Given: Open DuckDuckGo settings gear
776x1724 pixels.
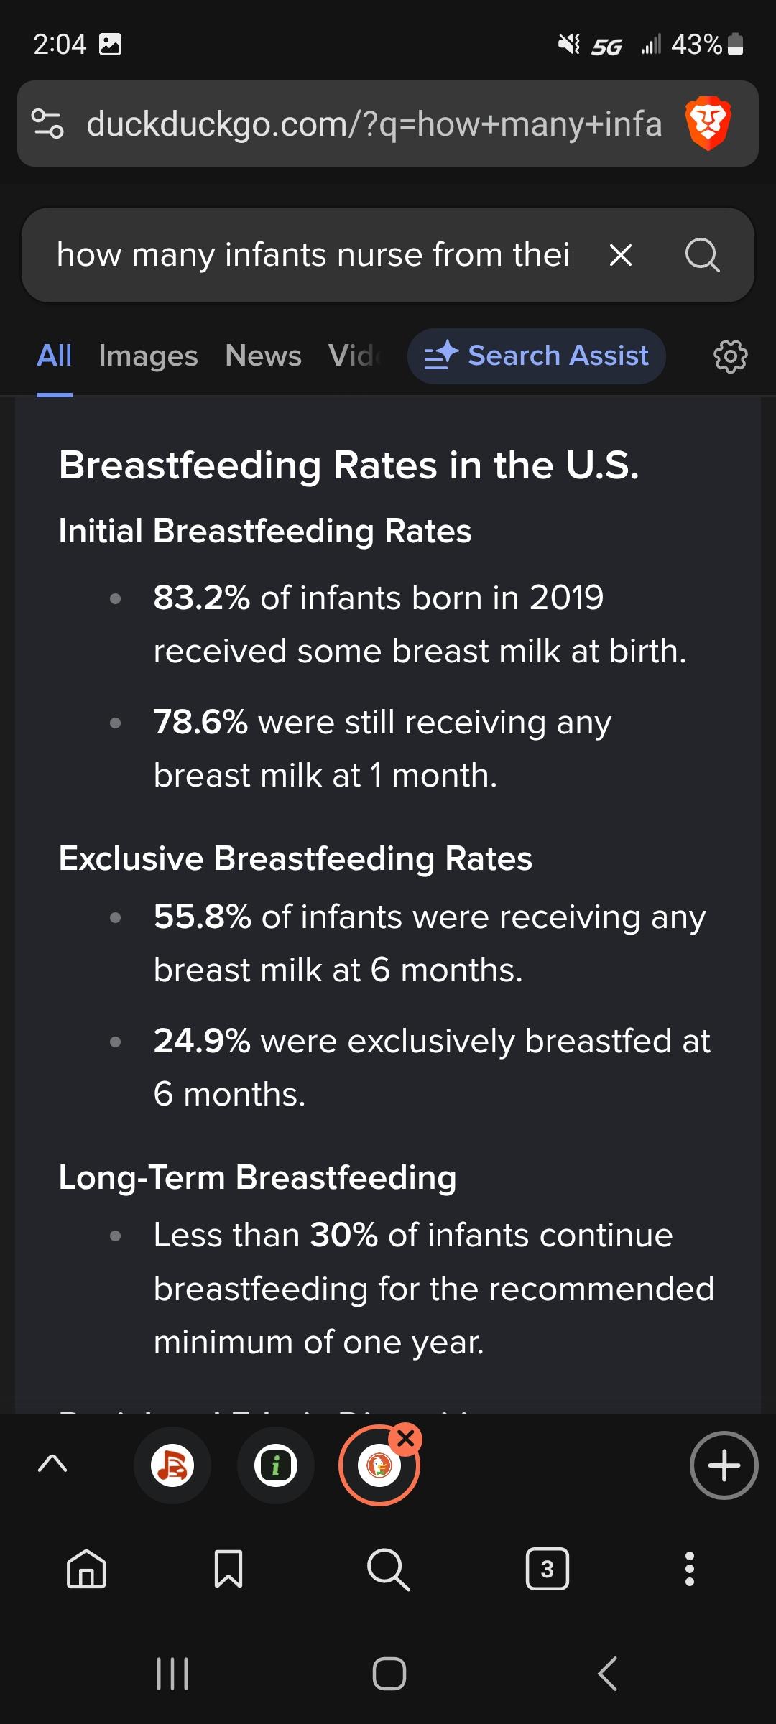Looking at the screenshot, I should click(730, 356).
